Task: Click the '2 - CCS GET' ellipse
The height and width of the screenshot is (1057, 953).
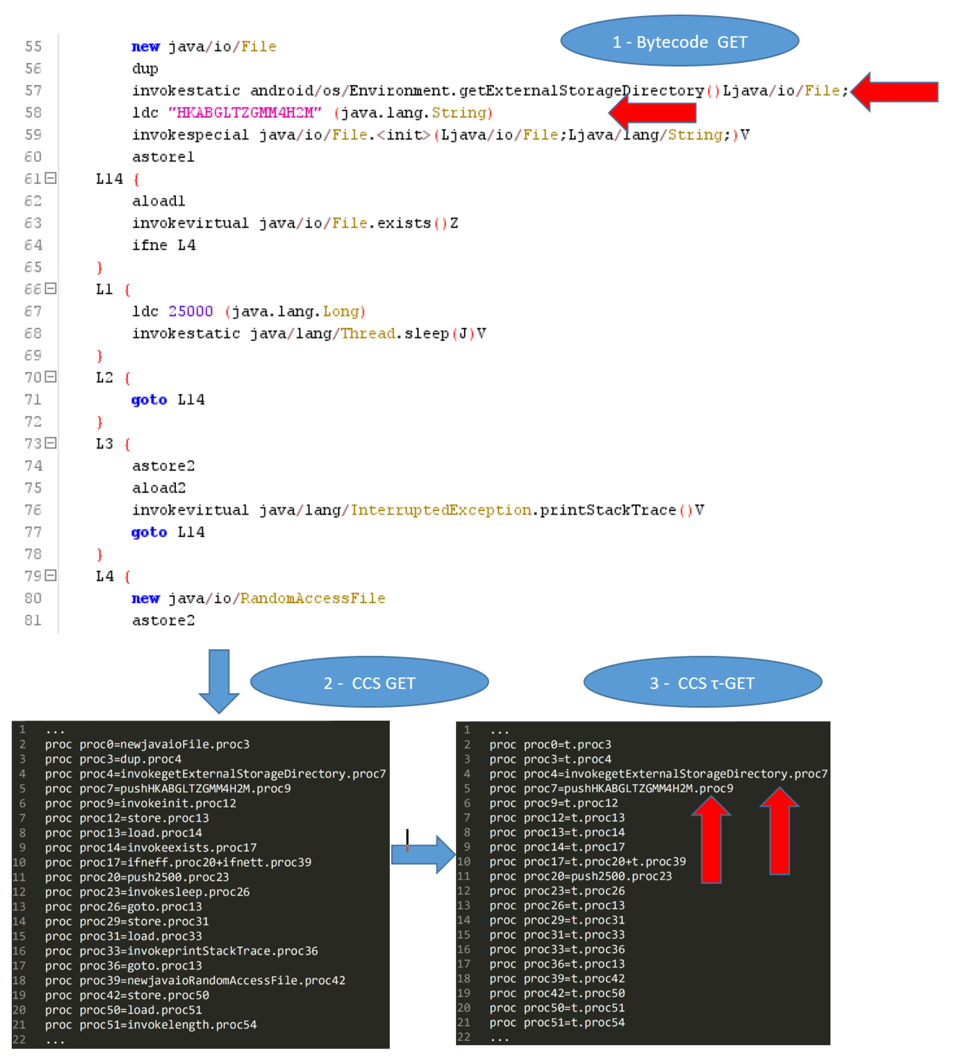Action: (369, 682)
